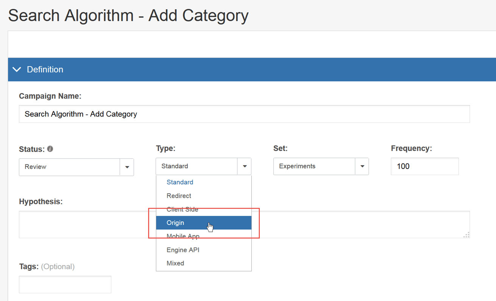Screen dimensions: 496x301
Task: Click the Type dropdown arrow button
Action: [245, 166]
